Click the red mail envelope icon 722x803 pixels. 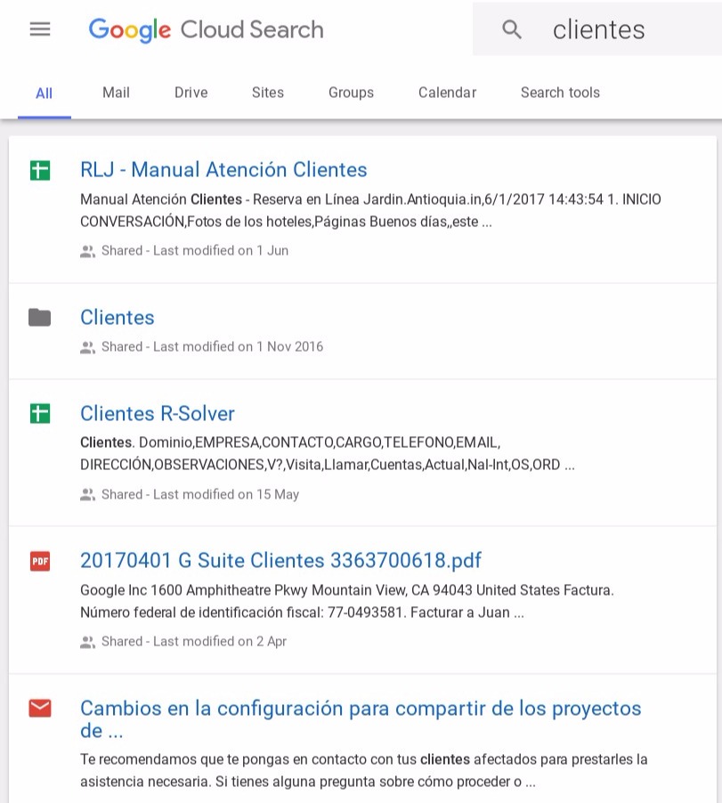point(40,709)
